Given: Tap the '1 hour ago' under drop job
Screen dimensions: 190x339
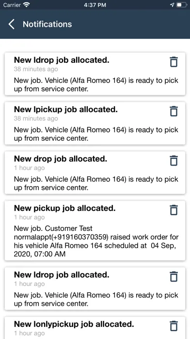Looking at the screenshot, I should 29,168.
